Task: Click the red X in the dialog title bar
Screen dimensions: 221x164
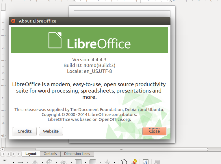Action: tap(13, 21)
